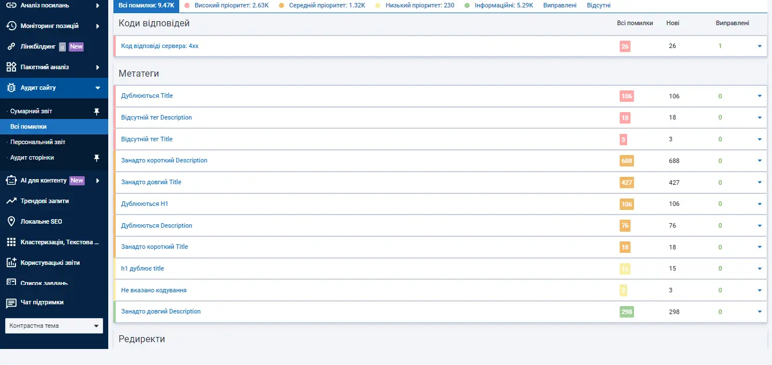This screenshot has height=365, width=772.
Task: Open the Занадто короткий Title link
Action: pos(155,247)
